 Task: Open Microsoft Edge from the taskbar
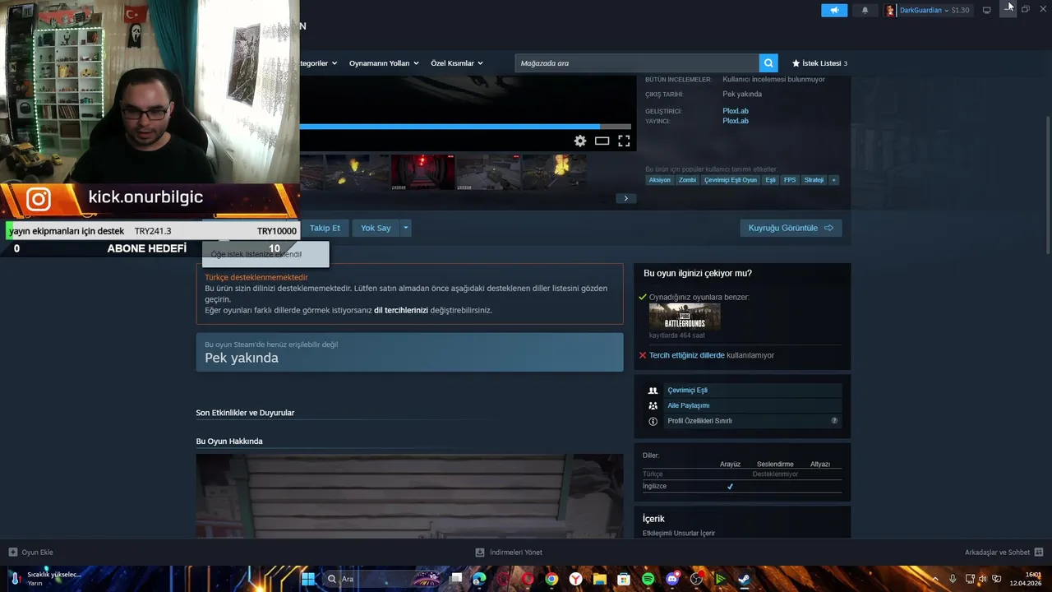click(479, 579)
